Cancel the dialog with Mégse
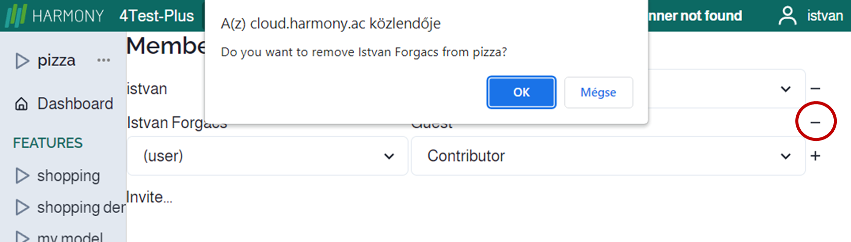This screenshot has width=851, height=242. (598, 92)
